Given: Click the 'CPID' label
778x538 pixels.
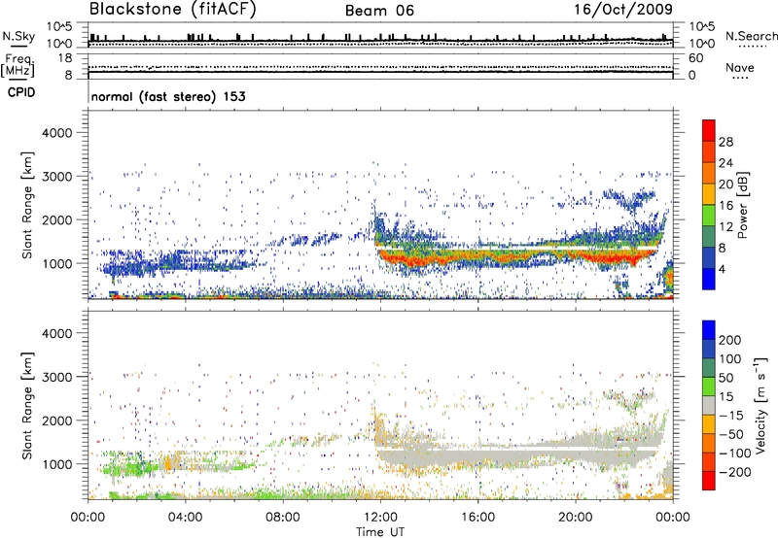Looking at the screenshot, I should coord(21,92).
